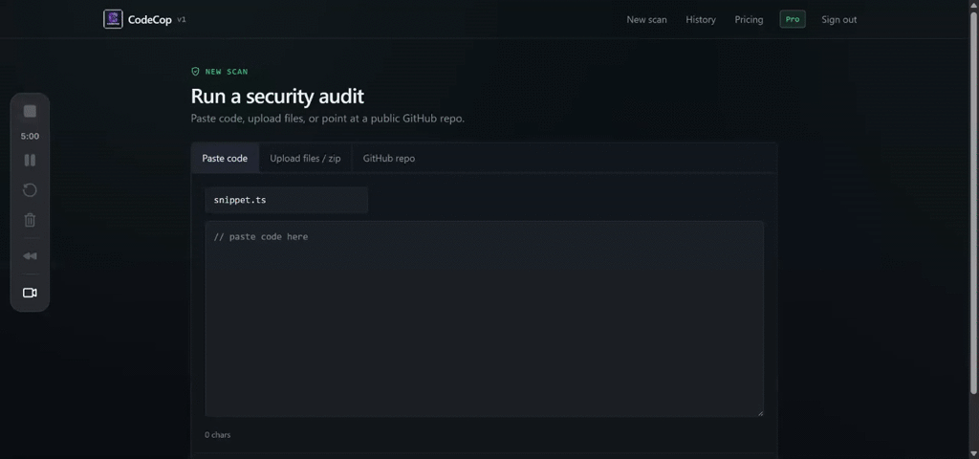Stop the recording with the square button
Viewport: 979px width, 459px height.
[30, 111]
